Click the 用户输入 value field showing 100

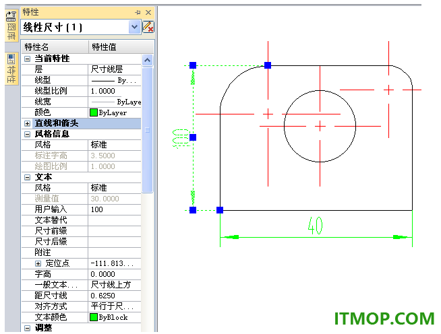pyautogui.click(x=115, y=209)
